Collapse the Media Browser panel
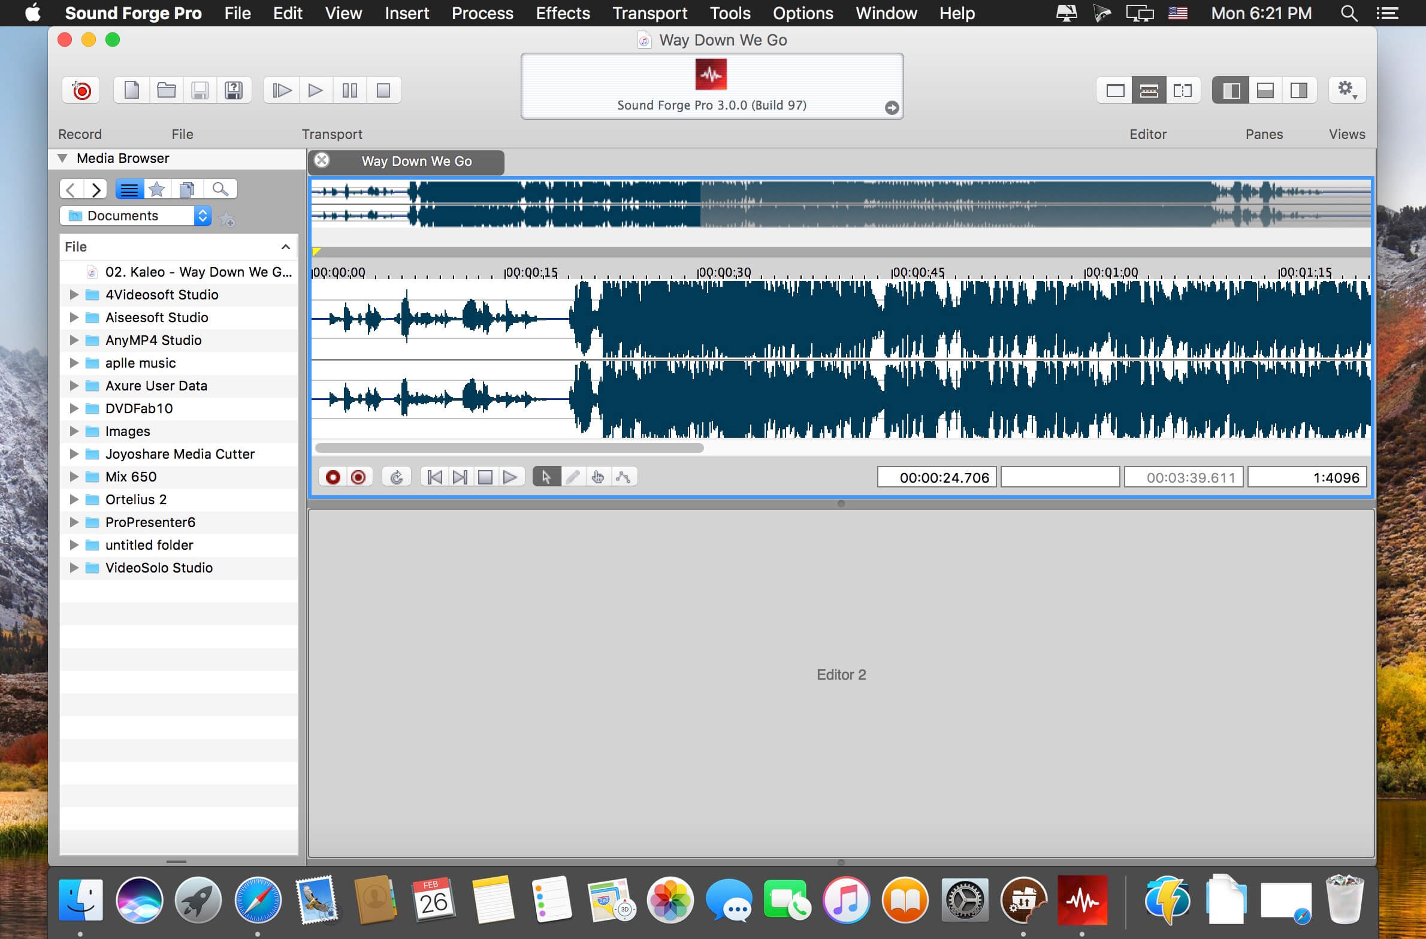The width and height of the screenshot is (1426, 939). coord(62,158)
